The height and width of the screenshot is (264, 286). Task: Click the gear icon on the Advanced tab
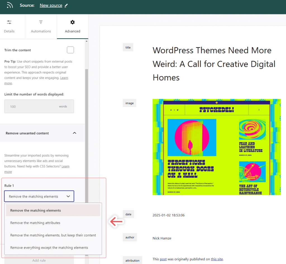click(x=72, y=22)
